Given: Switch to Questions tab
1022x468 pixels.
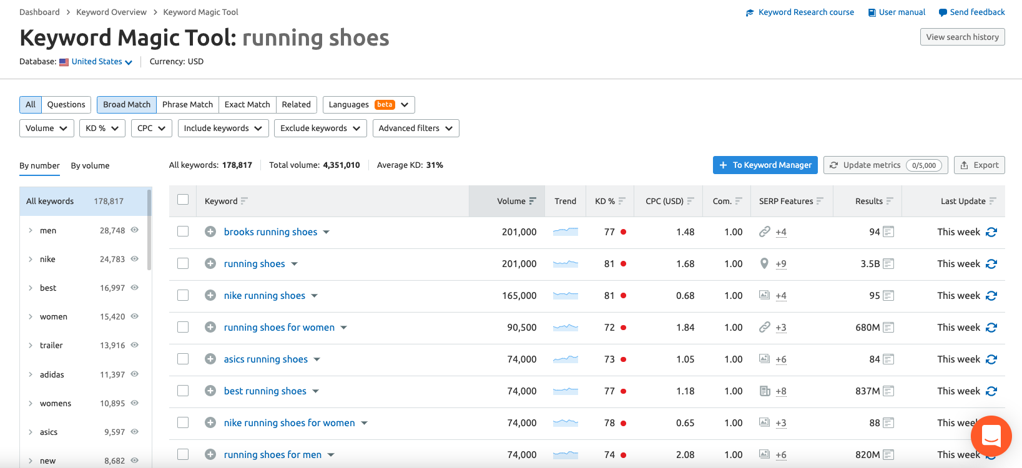Looking at the screenshot, I should point(66,104).
